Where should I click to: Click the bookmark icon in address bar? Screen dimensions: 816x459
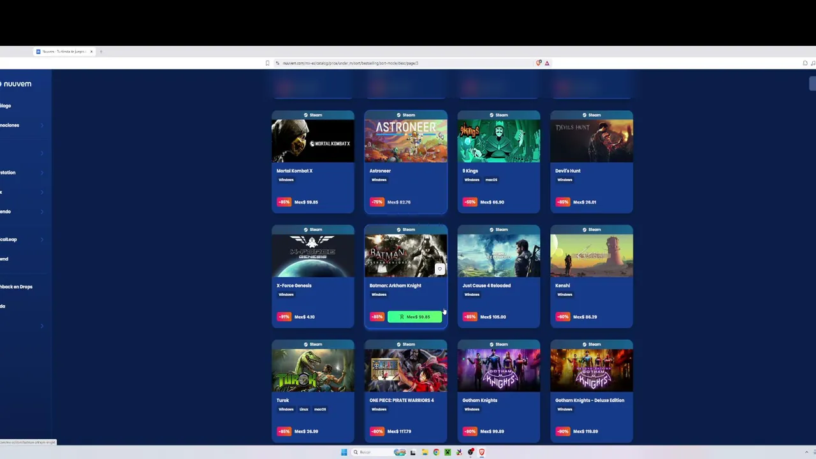(268, 63)
